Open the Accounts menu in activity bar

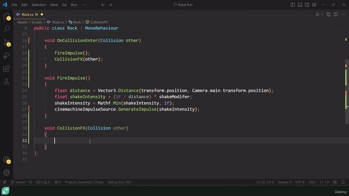click(x=7, y=160)
